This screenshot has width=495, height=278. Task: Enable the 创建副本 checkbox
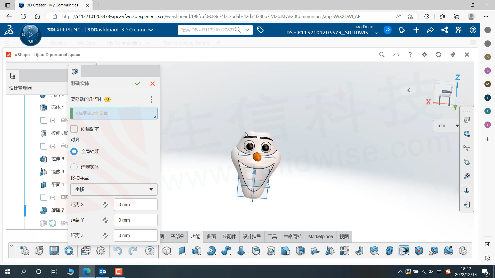[x=74, y=129]
